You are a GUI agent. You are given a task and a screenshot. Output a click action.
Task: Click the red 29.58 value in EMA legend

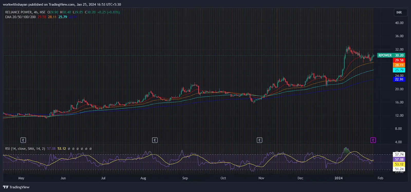pos(42,17)
